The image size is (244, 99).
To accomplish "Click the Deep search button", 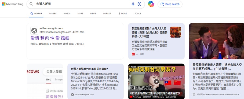I will click(x=170, y=4).
